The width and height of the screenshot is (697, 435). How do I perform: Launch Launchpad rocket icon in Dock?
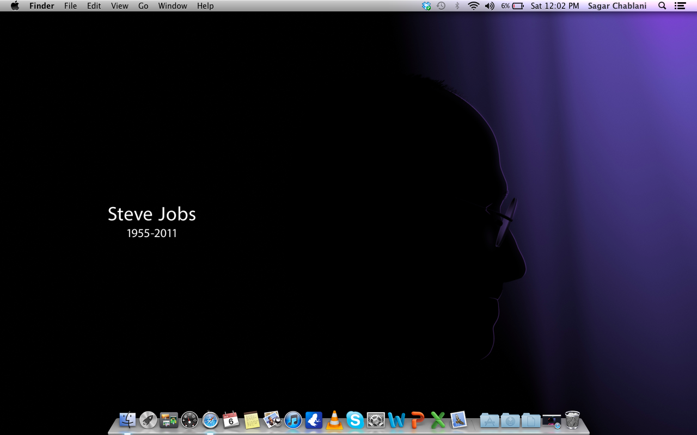[148, 420]
